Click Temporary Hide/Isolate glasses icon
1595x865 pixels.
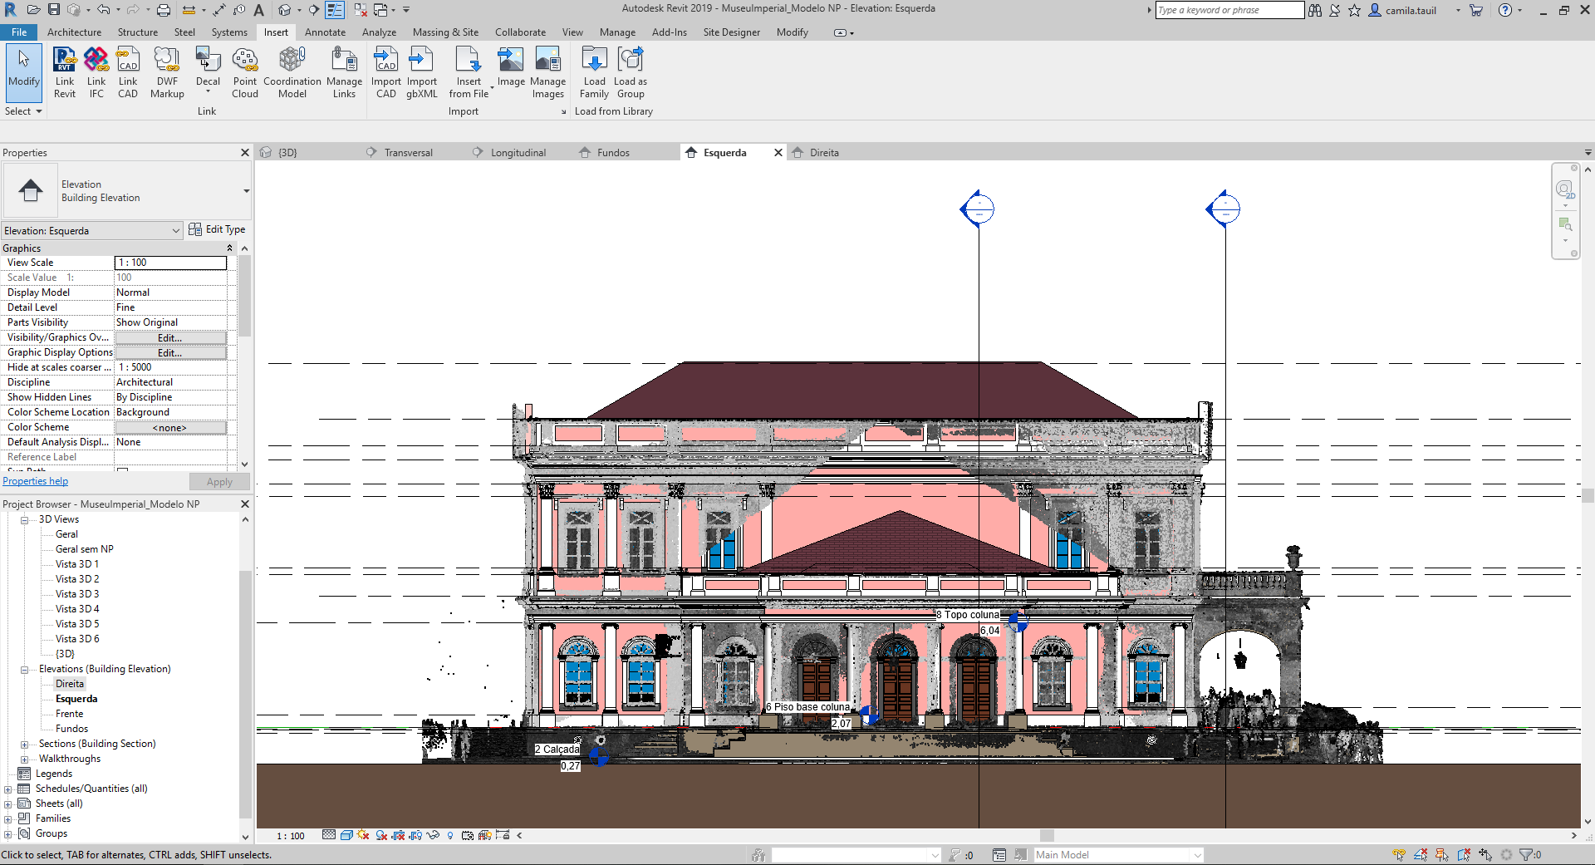pyautogui.click(x=433, y=836)
